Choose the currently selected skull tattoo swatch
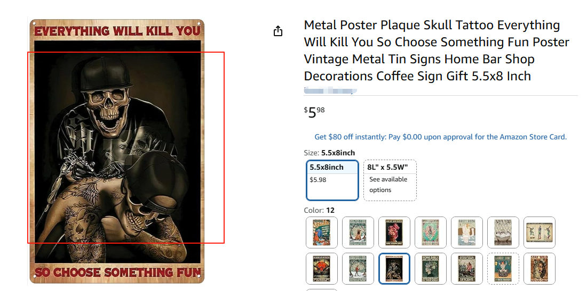Screen dimensions: 587x291 point(394,269)
